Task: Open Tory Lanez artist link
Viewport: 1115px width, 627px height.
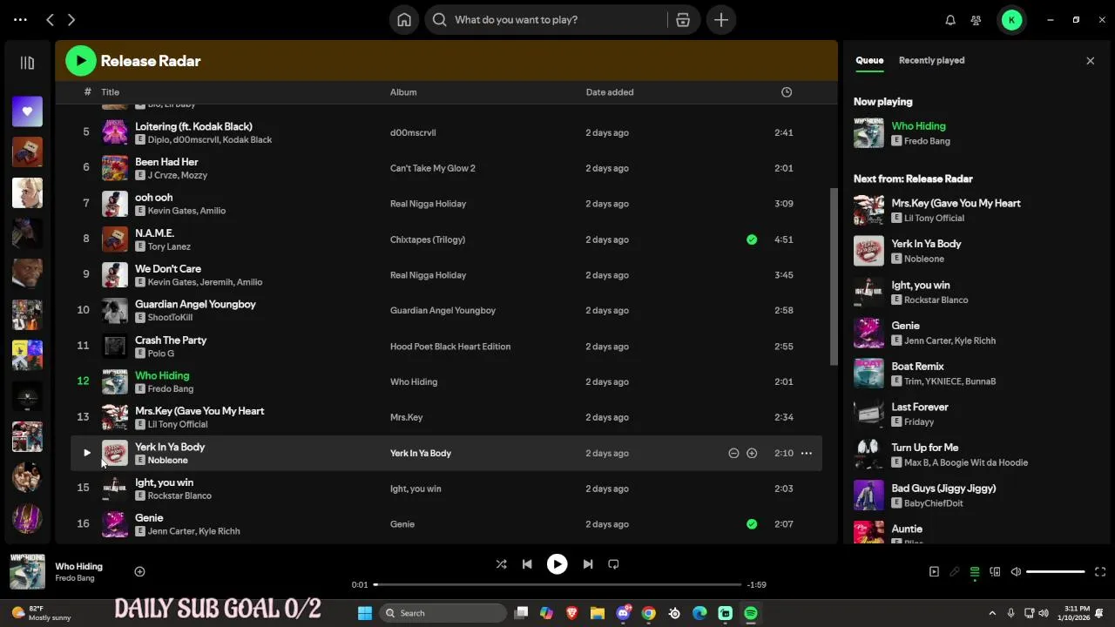Action: [x=169, y=246]
